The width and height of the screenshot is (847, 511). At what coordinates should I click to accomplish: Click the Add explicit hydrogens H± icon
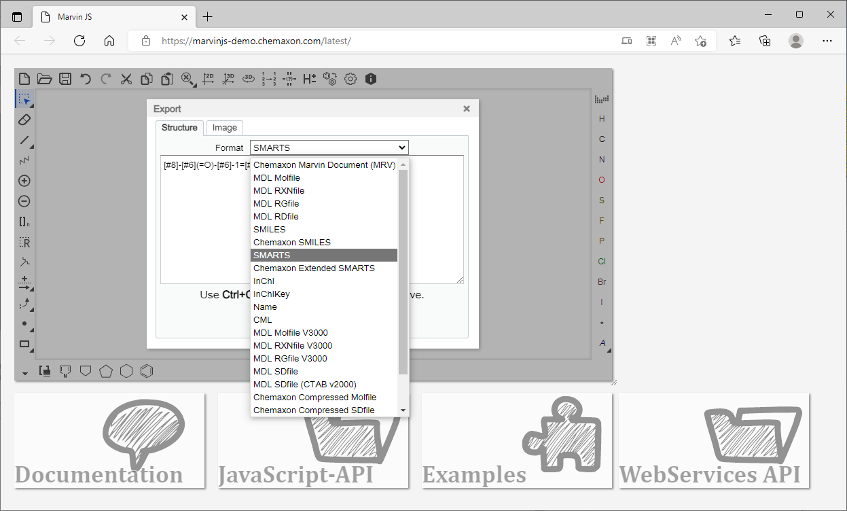(x=310, y=79)
